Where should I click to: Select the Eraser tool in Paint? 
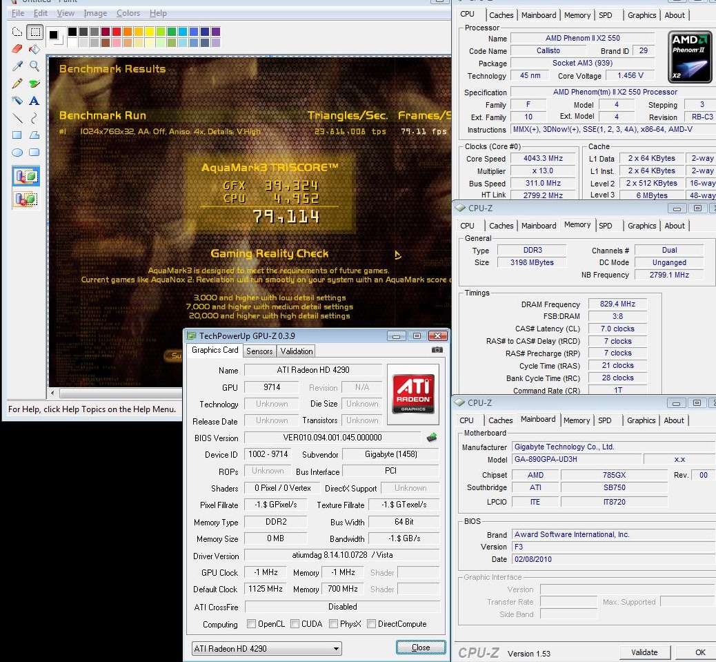pos(17,49)
